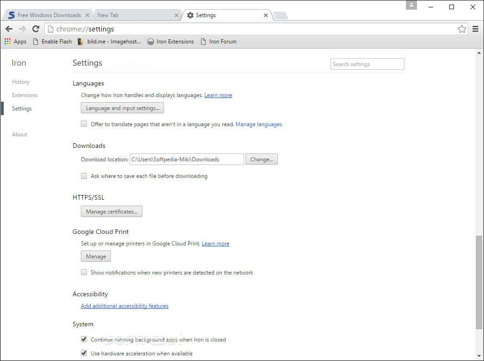484x361 pixels.
Task: Click the Downloads section heading
Action: [89, 146]
